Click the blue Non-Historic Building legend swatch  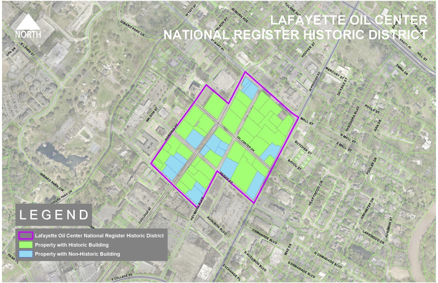[x=26, y=254]
